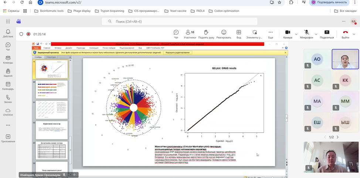Open the Teams section in sidebar

point(8,60)
